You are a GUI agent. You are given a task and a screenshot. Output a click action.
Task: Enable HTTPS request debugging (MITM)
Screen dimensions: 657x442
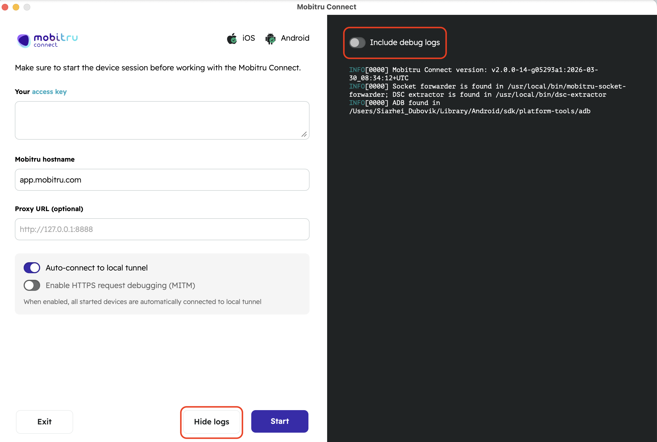click(x=32, y=285)
